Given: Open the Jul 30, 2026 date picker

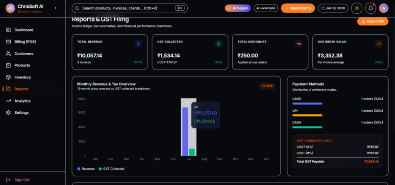Looking at the screenshot, I should click(333, 8).
